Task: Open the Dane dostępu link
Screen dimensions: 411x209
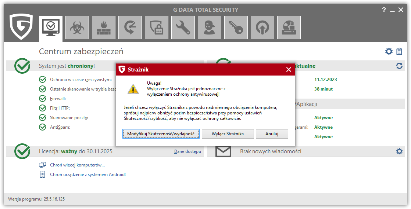Action: [188, 151]
